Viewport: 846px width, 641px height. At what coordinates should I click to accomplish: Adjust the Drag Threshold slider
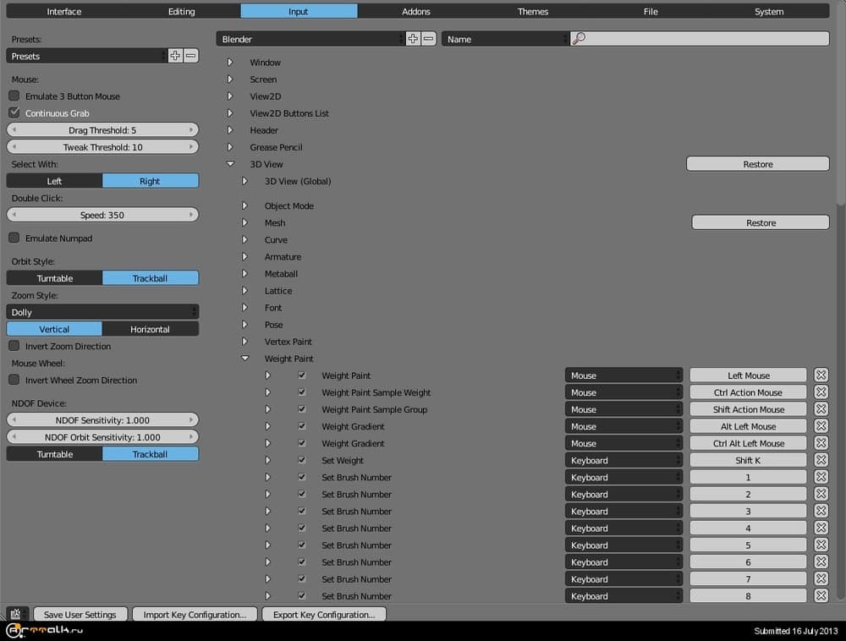102,129
